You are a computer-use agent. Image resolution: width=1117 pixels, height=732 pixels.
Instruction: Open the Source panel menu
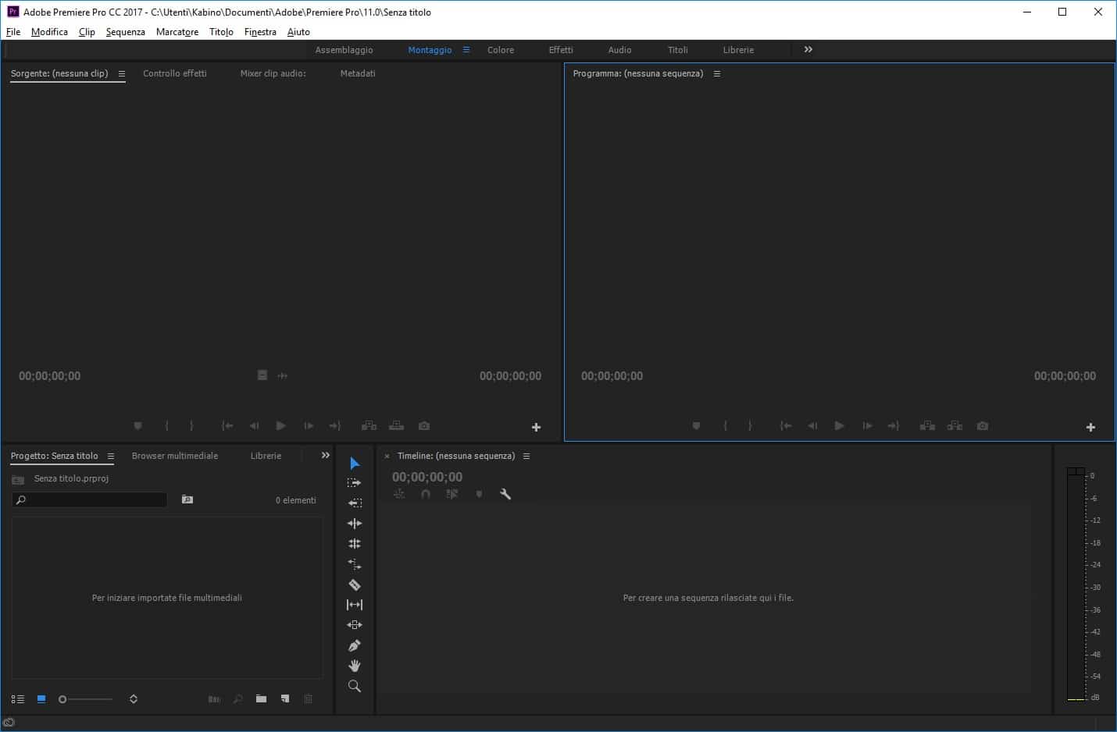click(x=122, y=73)
